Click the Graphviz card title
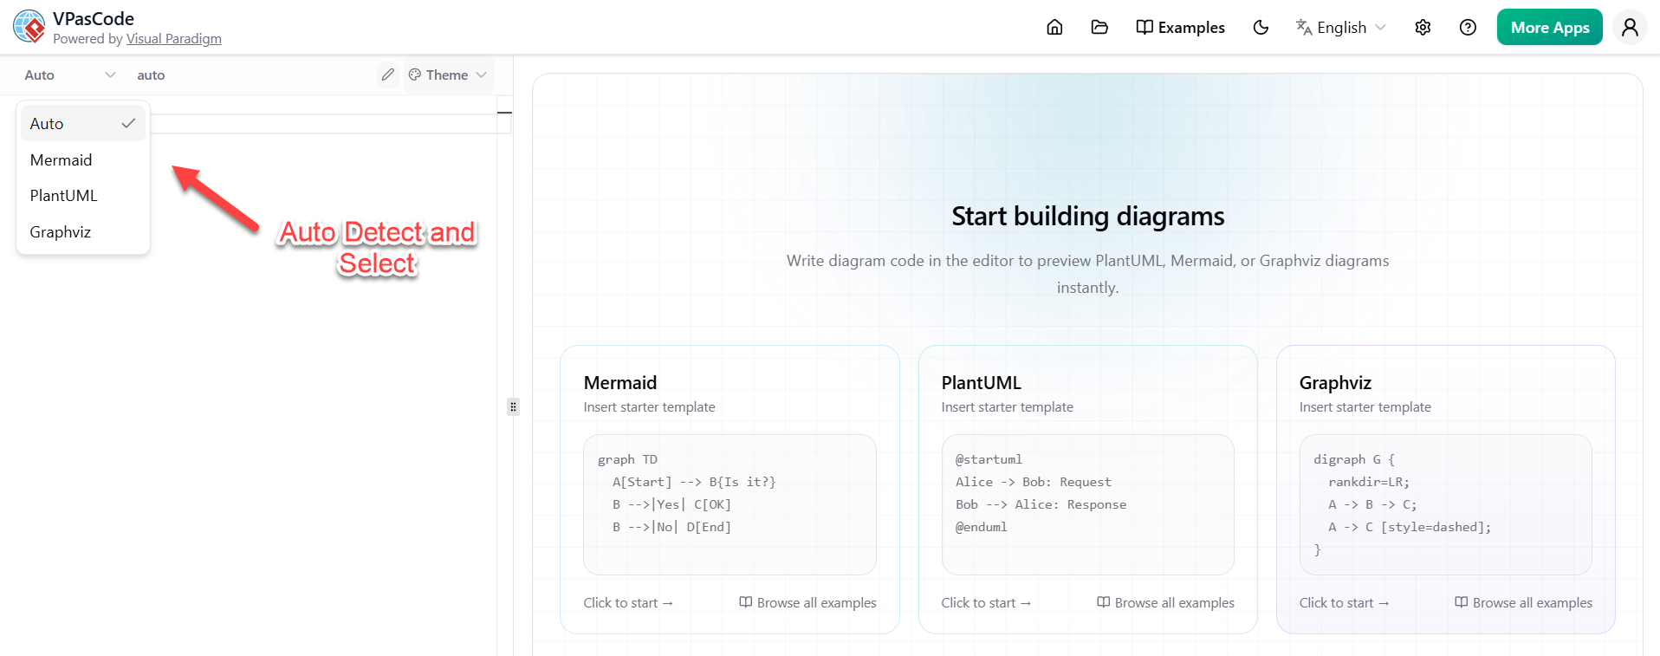The width and height of the screenshot is (1660, 656). tap(1335, 383)
